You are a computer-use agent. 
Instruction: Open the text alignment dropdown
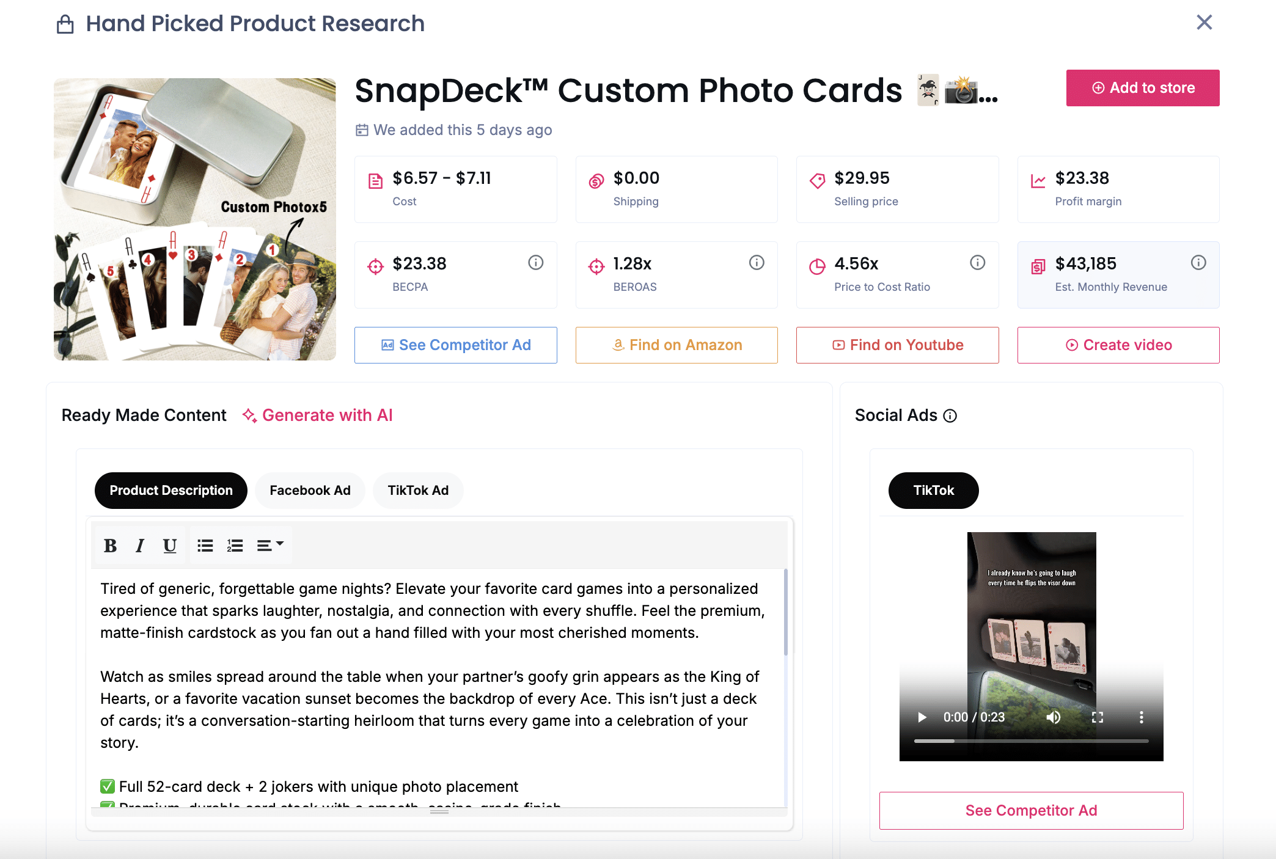pos(270,546)
